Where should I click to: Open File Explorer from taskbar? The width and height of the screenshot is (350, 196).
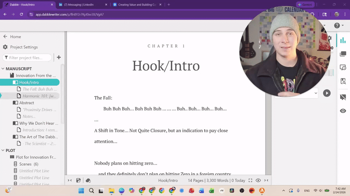(111, 191)
